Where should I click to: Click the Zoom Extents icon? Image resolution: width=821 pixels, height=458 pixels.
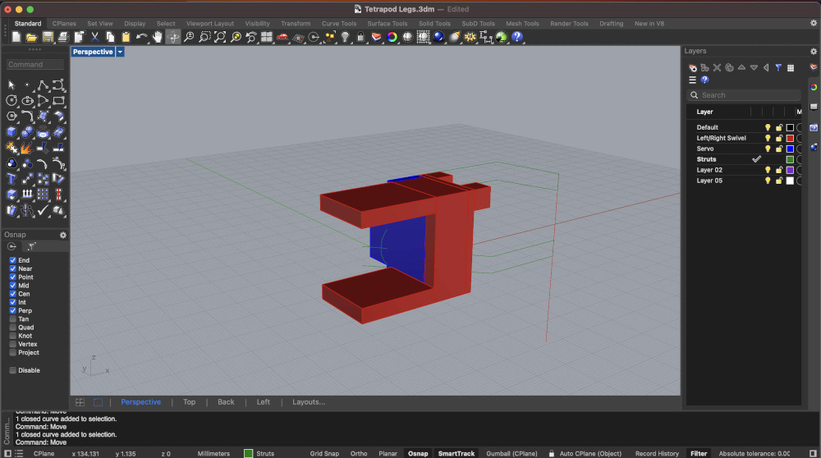220,37
